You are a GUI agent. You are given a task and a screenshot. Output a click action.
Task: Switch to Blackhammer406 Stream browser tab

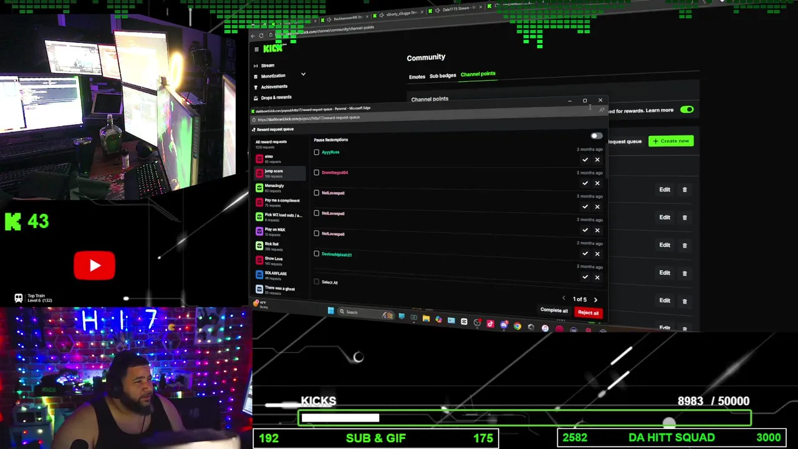click(345, 18)
